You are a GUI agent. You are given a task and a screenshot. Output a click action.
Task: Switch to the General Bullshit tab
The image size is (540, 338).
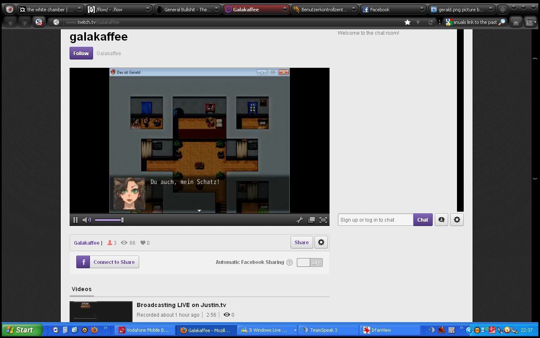[187, 9]
